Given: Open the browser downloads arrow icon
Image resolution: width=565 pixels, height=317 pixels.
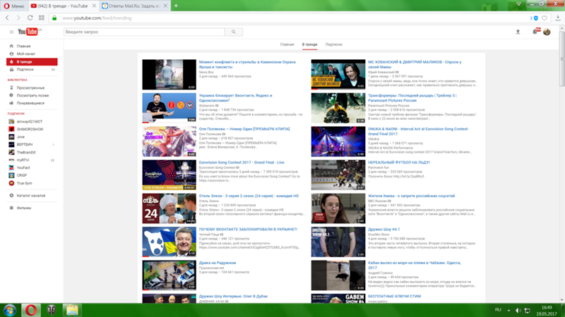Looking at the screenshot, I should tap(558, 18).
